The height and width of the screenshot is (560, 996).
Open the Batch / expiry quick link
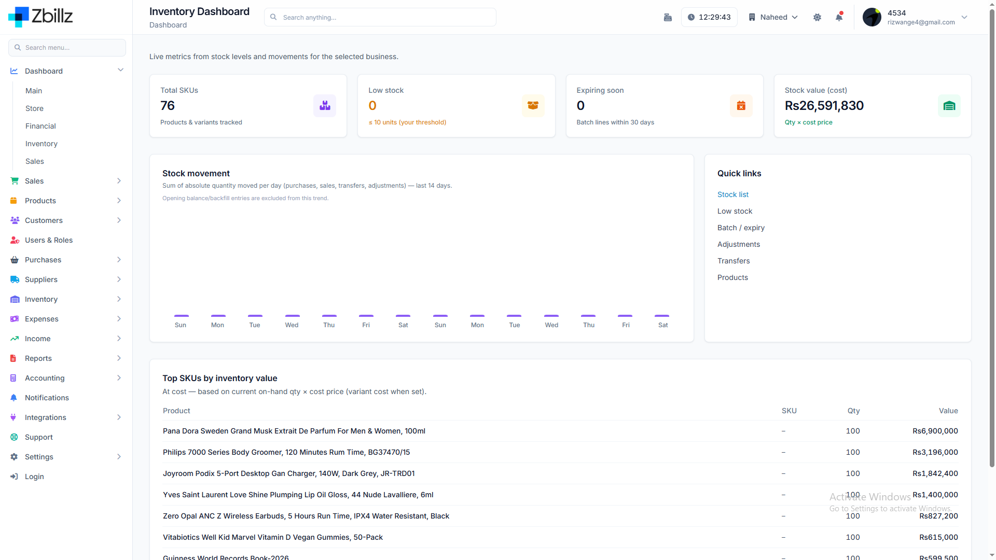pyautogui.click(x=741, y=228)
